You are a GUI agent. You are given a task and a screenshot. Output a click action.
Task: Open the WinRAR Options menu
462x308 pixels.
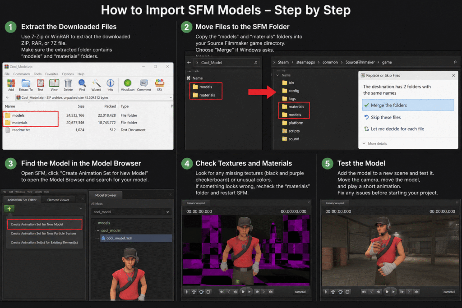click(x=68, y=74)
